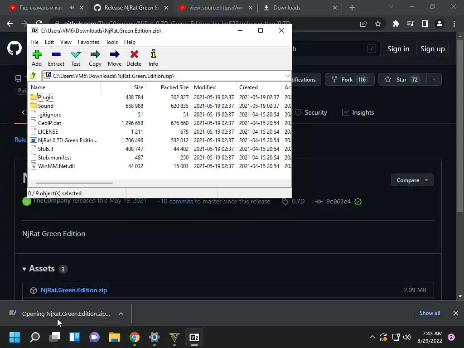The image size is (464, 348).
Task: Open Chrome three-dot menu
Action: (x=454, y=24)
